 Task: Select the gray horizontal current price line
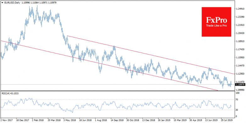click(117, 84)
